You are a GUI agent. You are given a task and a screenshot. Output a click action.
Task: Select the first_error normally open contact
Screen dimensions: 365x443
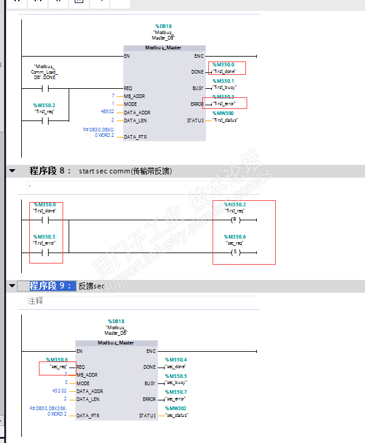[x=45, y=253]
